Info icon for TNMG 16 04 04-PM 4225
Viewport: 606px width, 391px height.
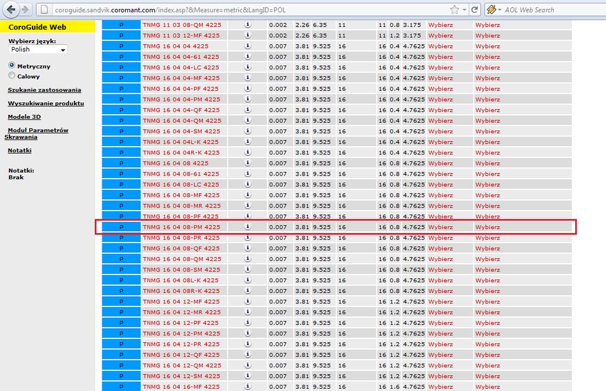(248, 99)
